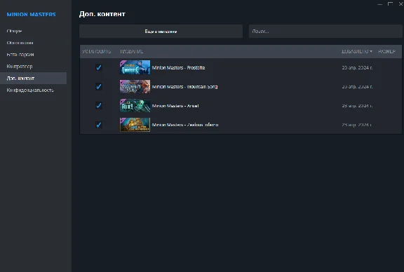Open the Mountain Song DLC thumbnail image
Viewport: 404px width, 272px height.
coord(135,86)
